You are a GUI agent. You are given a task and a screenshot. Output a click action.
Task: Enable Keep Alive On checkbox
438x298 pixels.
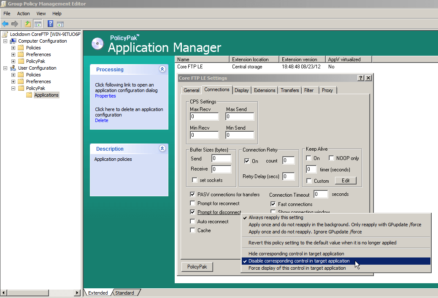click(x=308, y=158)
